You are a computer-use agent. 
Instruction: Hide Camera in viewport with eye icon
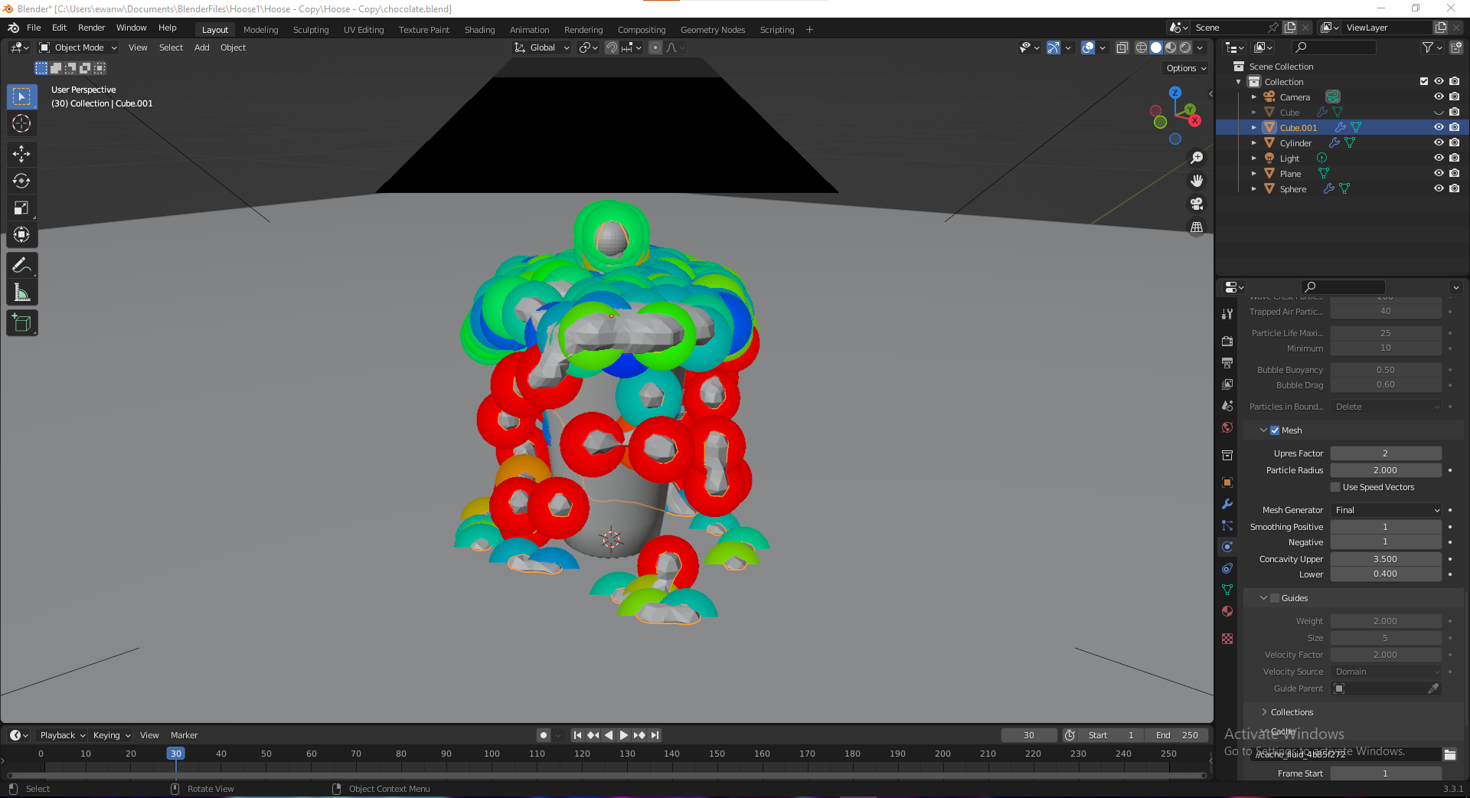click(1439, 96)
